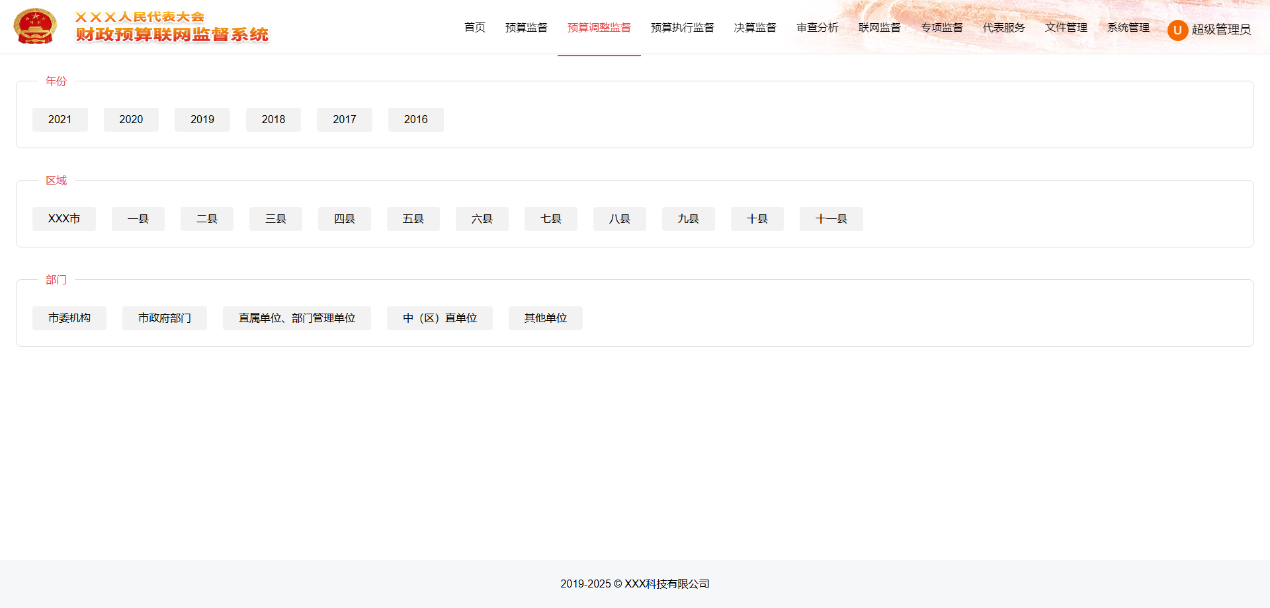Filter by 市政府部门 department
Viewport: 1270px width, 608px height.
165,318
